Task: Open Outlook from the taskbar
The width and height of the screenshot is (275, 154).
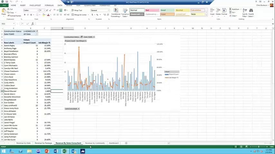Action: point(74,151)
